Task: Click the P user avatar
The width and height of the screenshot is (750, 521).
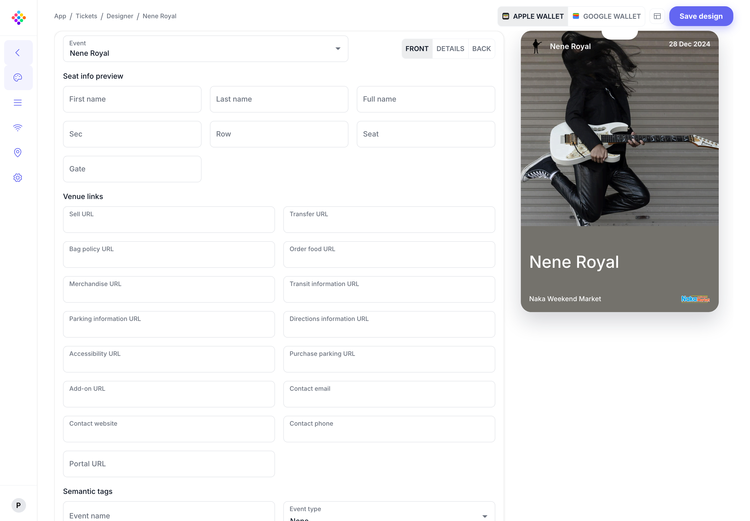Action: click(x=18, y=505)
